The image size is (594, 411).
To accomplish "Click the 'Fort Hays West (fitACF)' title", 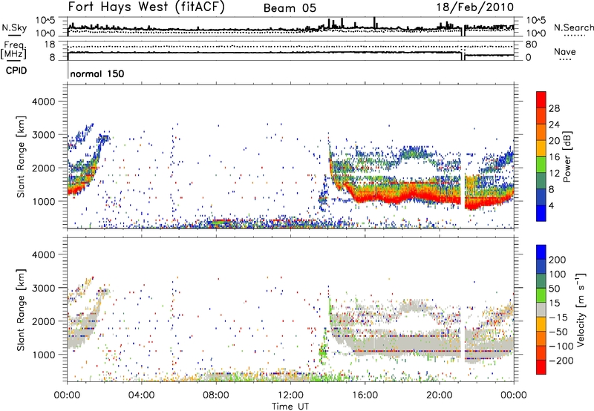I will point(146,7).
